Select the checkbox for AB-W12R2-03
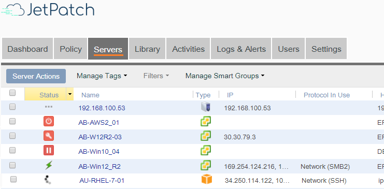Screen dimensions: 384x189 tap(12, 136)
